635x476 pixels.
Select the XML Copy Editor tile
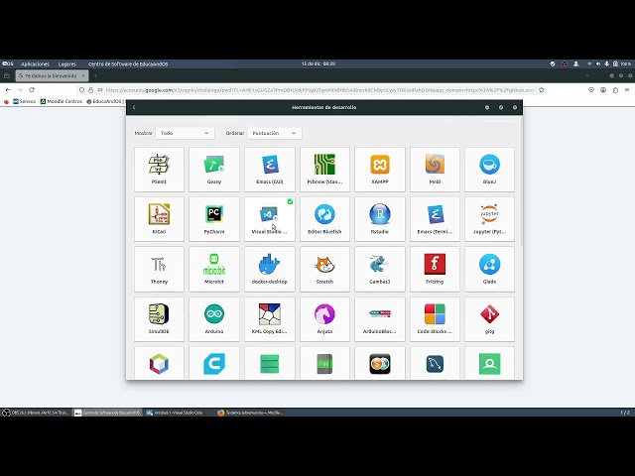[270, 319]
